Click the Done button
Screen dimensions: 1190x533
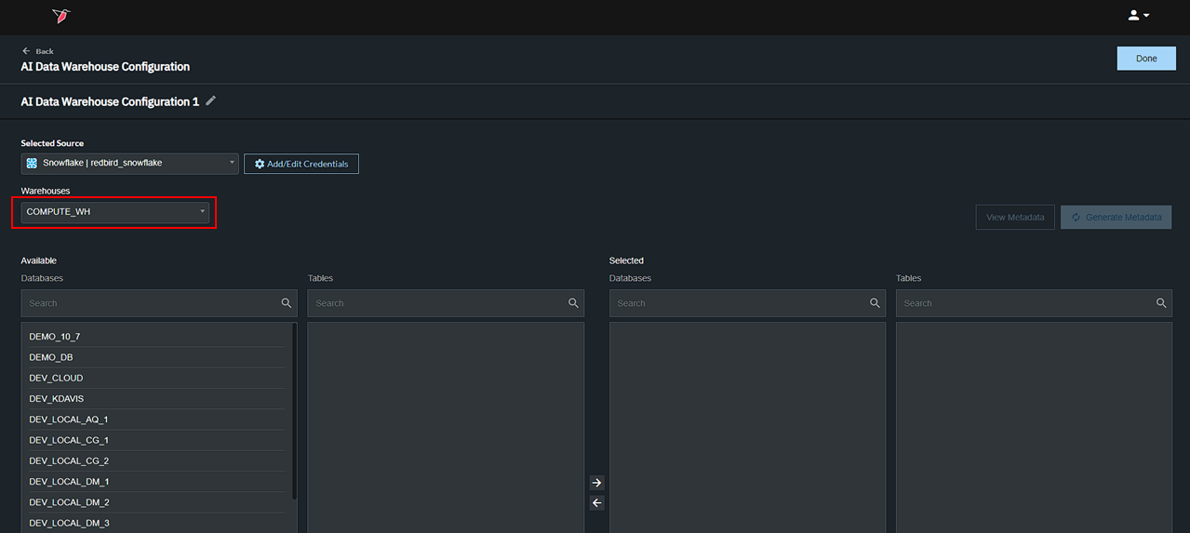1146,59
